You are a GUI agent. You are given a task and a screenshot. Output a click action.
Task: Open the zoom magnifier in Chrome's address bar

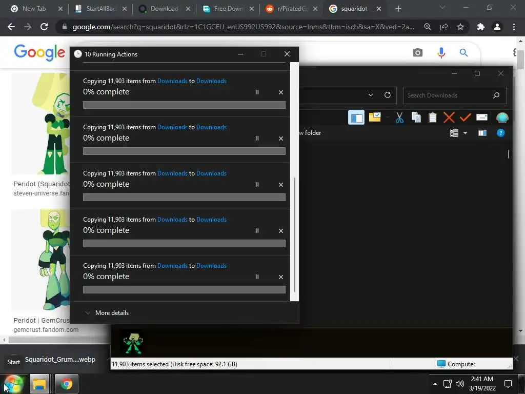click(428, 27)
